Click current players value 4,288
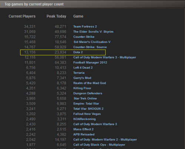This screenshot has width=185, height=149. 31,93
